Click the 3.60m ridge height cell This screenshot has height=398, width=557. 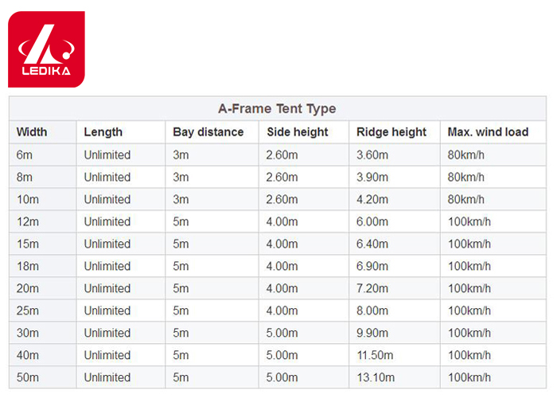372,154
